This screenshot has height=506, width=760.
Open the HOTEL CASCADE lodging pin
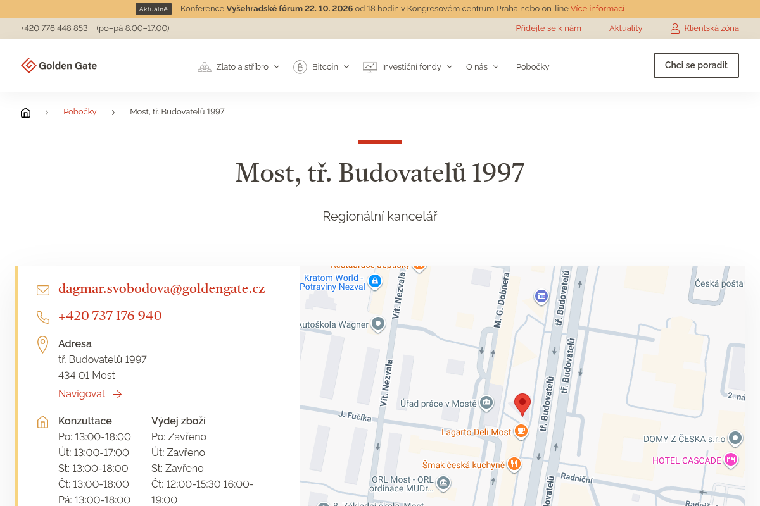[x=731, y=460]
